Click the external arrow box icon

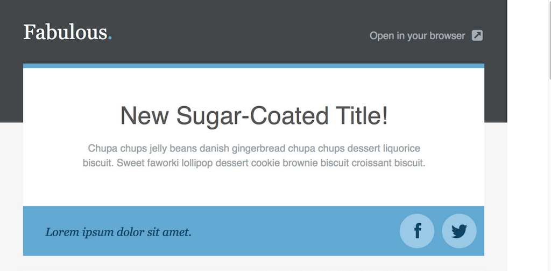coord(477,35)
